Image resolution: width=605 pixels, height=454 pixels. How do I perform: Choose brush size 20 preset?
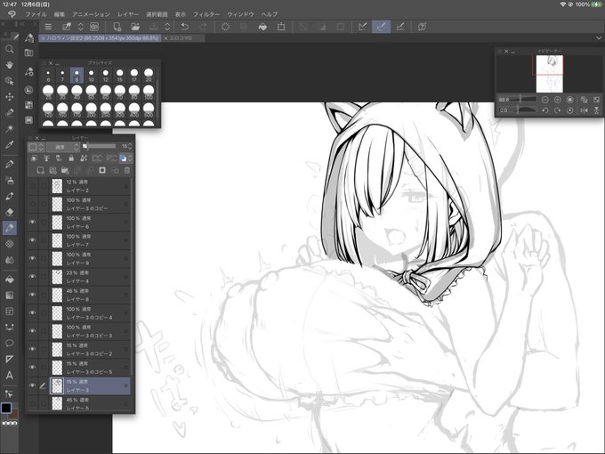click(x=149, y=76)
